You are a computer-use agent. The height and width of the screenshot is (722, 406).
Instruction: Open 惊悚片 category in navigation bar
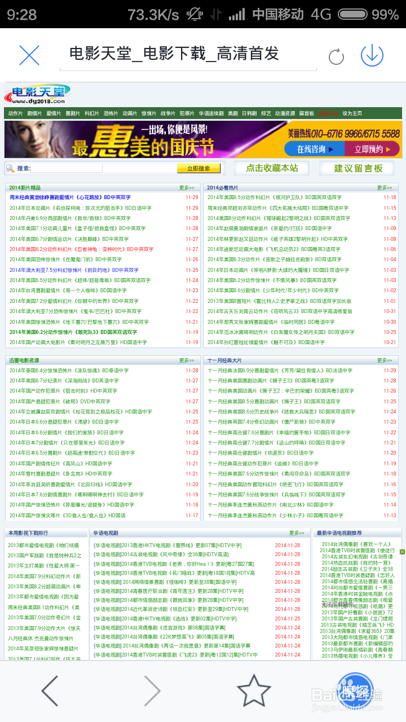[149, 113]
